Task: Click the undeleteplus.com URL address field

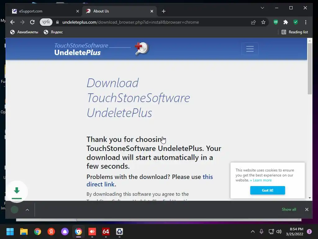Action: click(x=130, y=22)
